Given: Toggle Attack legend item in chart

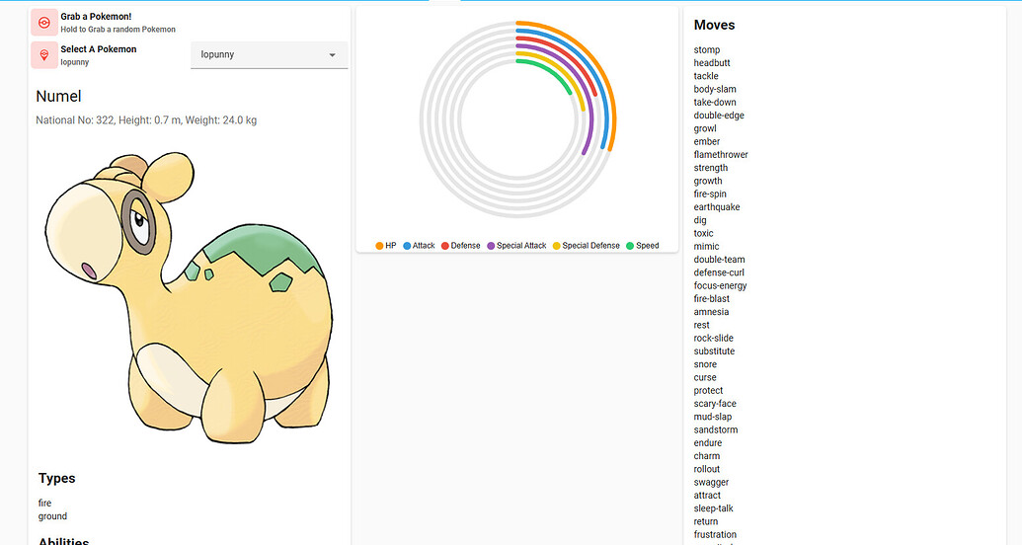Looking at the screenshot, I should tap(419, 246).
